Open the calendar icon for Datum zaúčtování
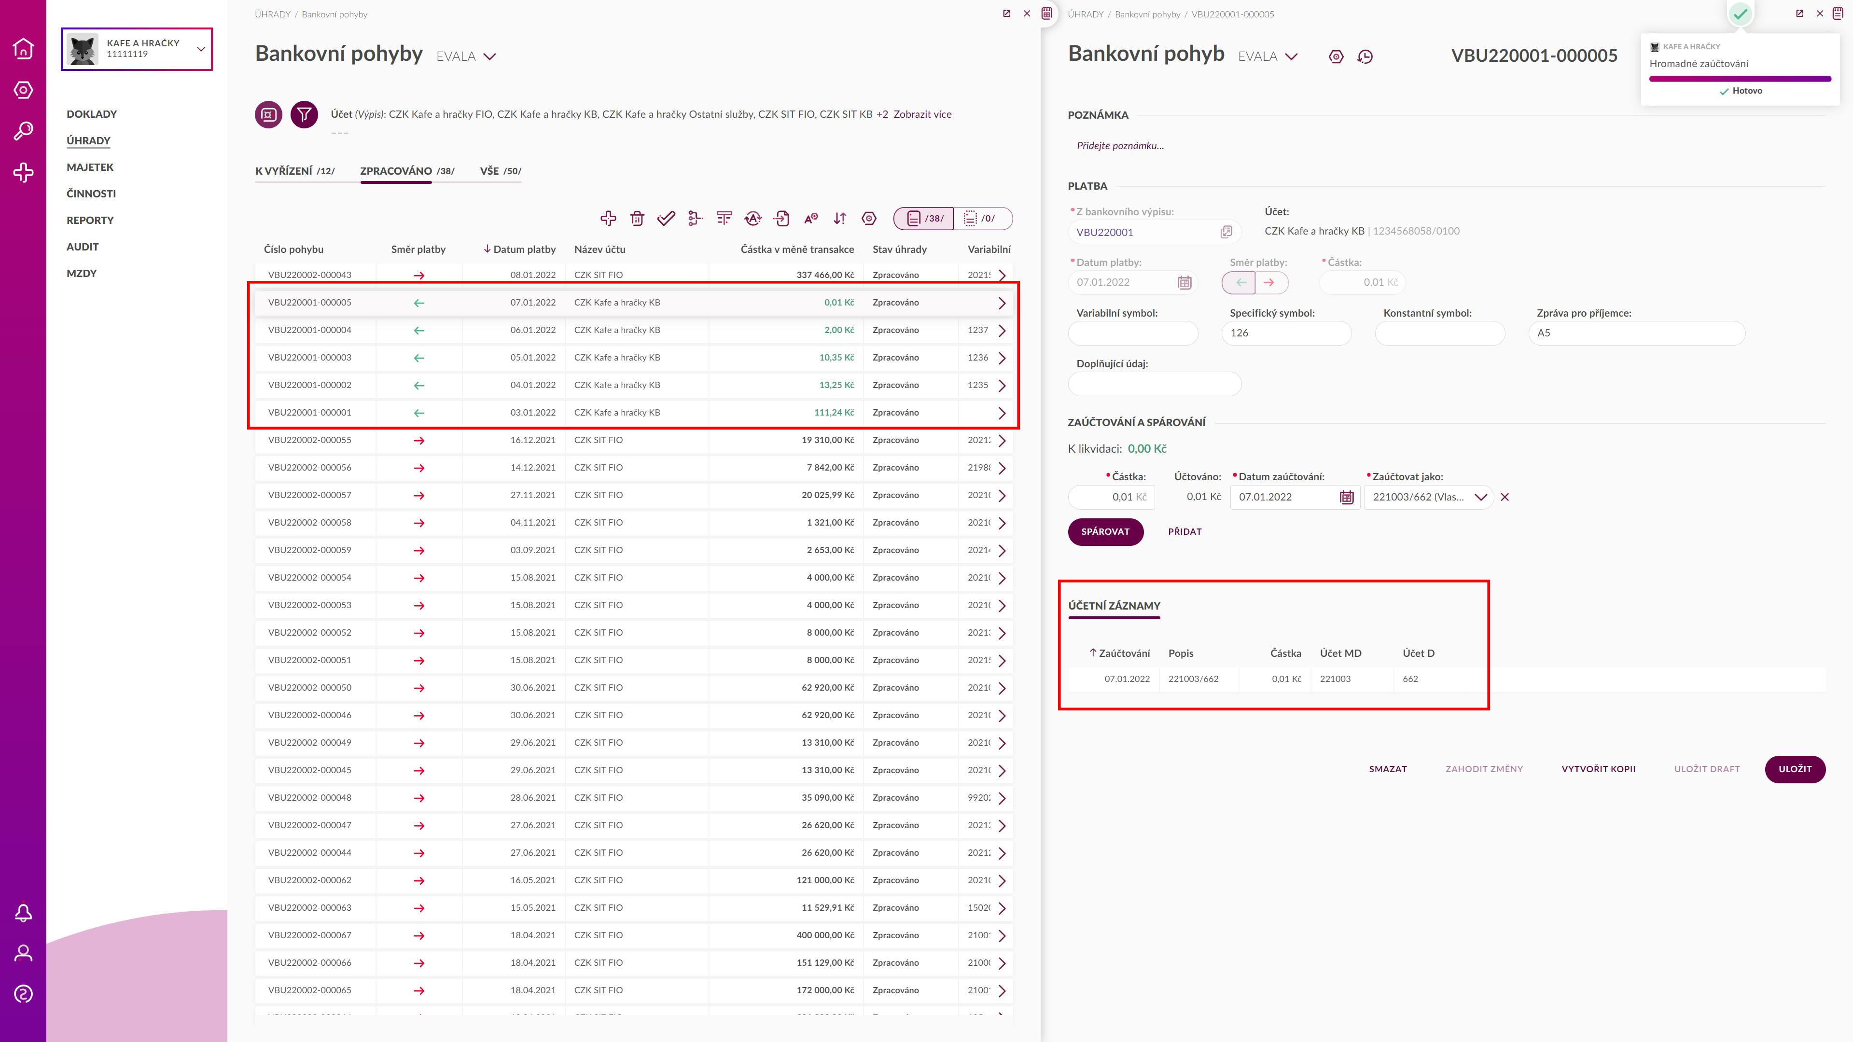Viewport: 1853px width, 1042px height. [x=1347, y=497]
